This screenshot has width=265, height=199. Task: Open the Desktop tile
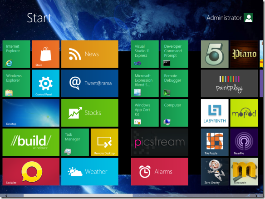tap(31, 113)
